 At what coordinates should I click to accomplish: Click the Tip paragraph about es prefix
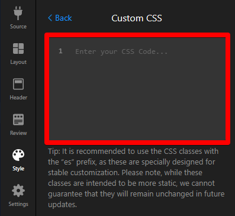pyautogui.click(x=136, y=178)
